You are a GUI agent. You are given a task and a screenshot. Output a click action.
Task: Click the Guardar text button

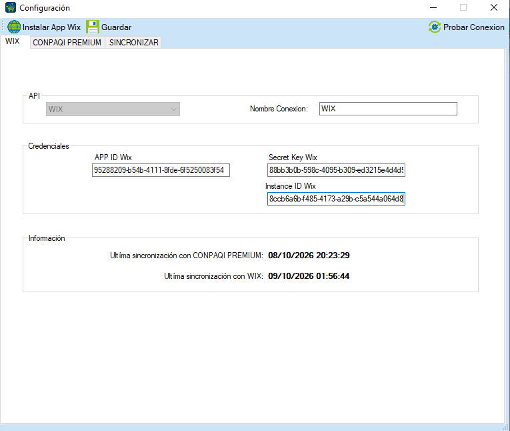point(116,27)
